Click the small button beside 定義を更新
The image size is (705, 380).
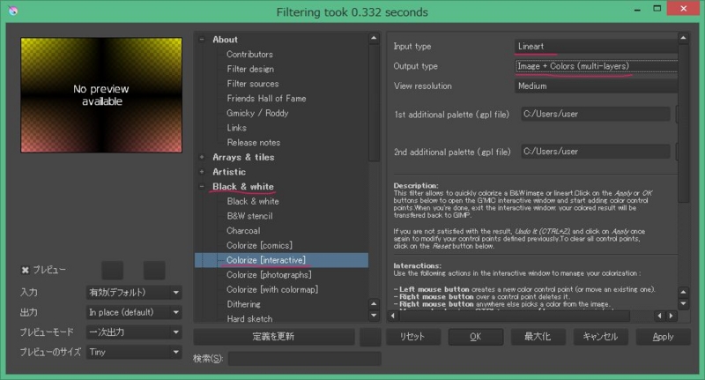pyautogui.click(x=370, y=337)
